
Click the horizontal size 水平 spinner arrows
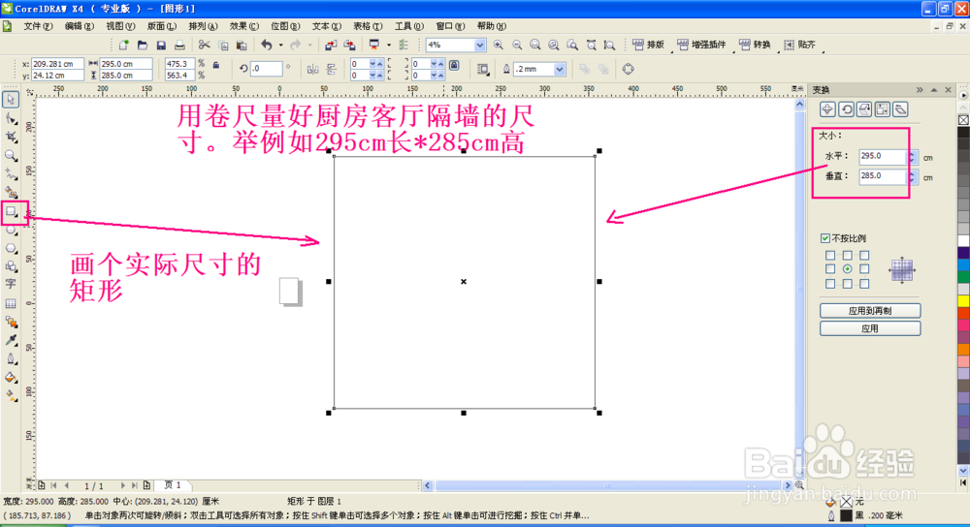coord(911,158)
